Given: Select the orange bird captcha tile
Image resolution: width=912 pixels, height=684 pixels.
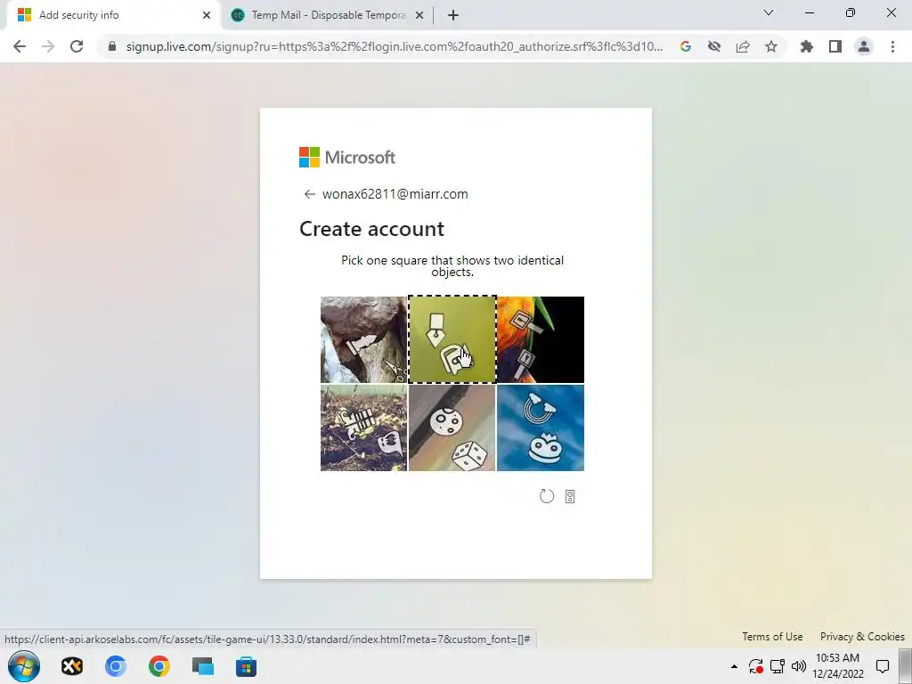Looking at the screenshot, I should [541, 339].
